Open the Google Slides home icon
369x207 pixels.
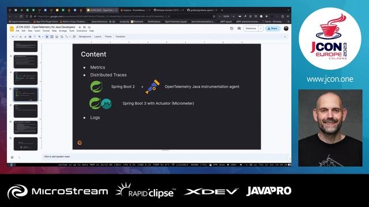point(12,29)
